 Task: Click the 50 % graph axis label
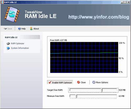pyautogui.click(x=121, y=58)
